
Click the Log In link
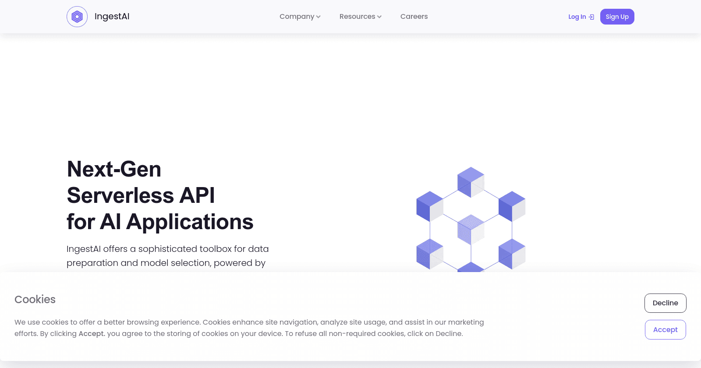(581, 17)
